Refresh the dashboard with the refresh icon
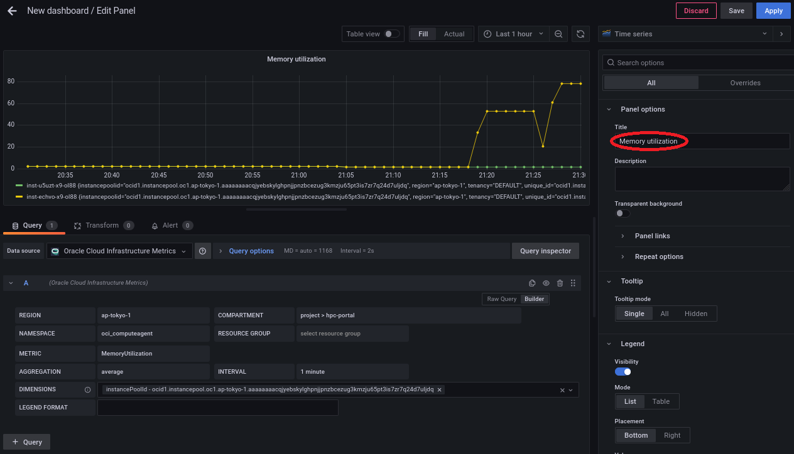 580,34
